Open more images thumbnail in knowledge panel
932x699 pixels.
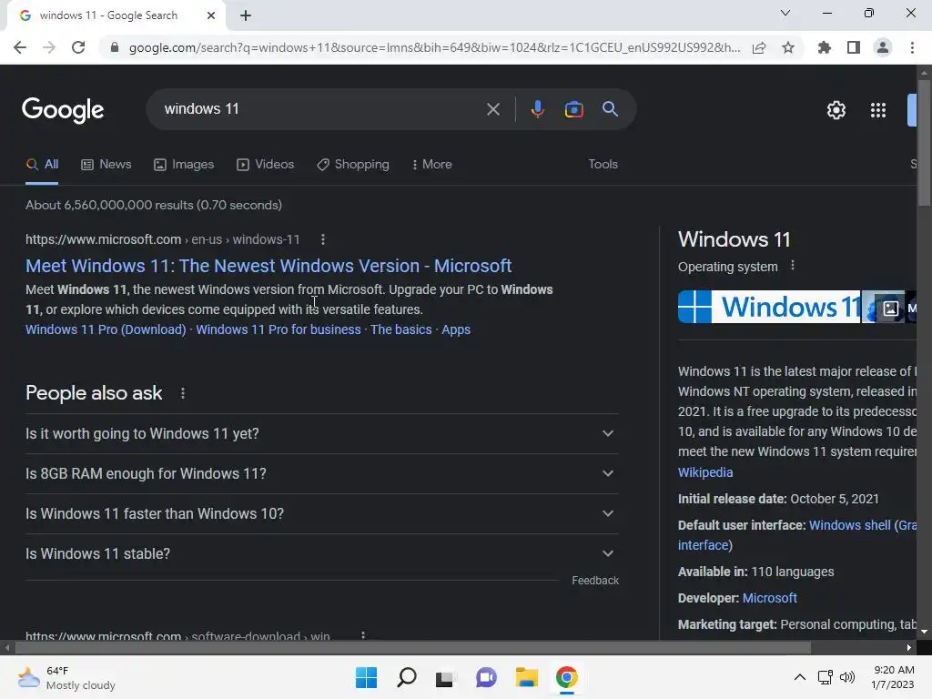click(x=890, y=308)
